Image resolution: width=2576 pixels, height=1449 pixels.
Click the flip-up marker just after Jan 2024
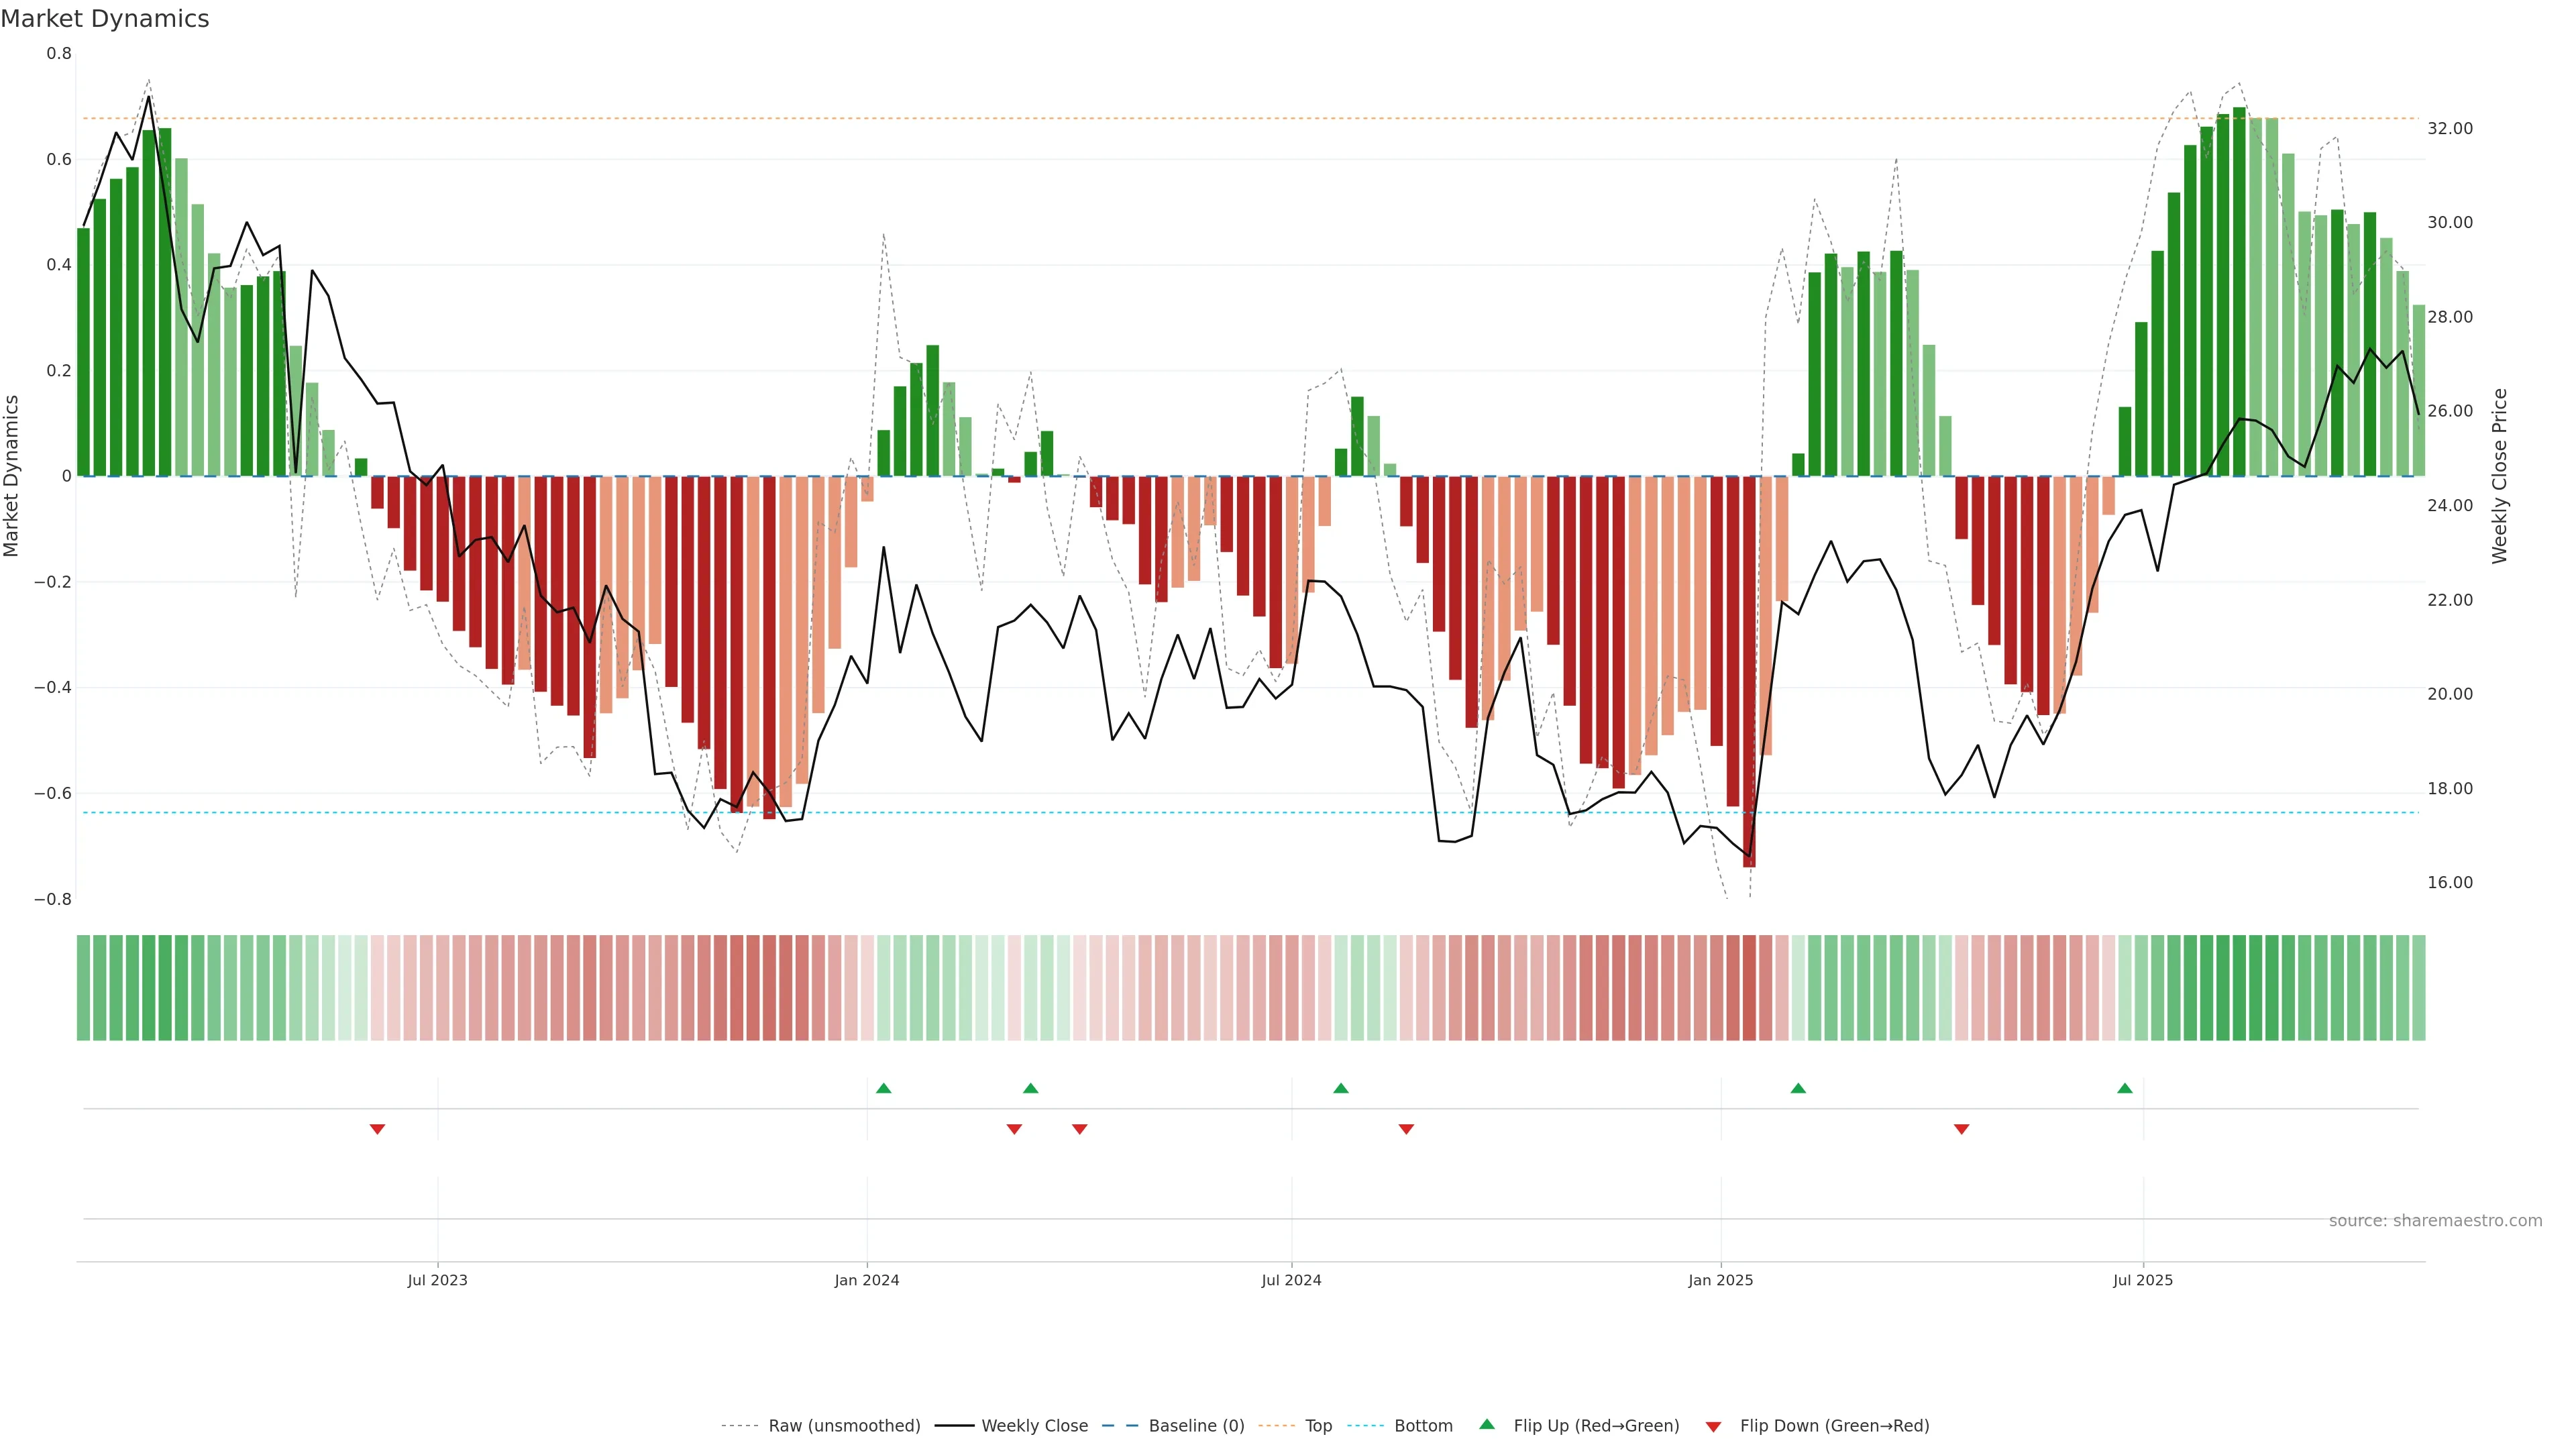pyautogui.click(x=883, y=1088)
